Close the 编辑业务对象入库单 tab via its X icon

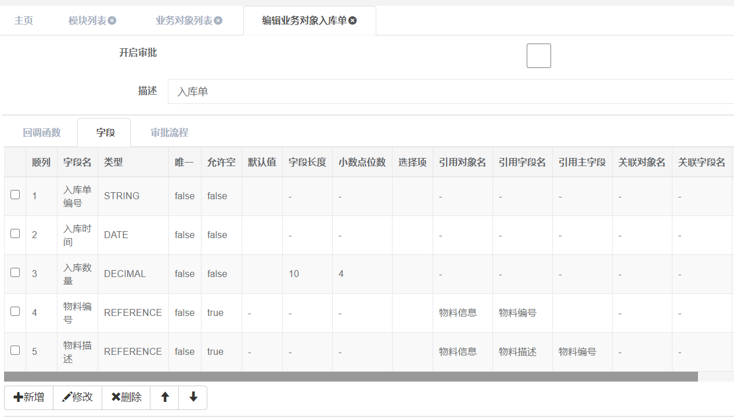pos(354,20)
